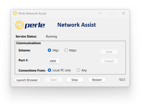The width and height of the screenshot is (142, 104).
Task: Select the https scheme radio button
Action: pyautogui.click(x=66, y=50)
